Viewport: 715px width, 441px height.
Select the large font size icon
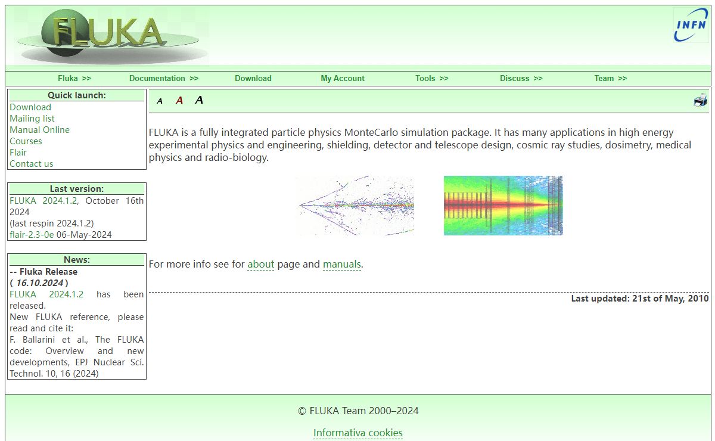click(199, 100)
